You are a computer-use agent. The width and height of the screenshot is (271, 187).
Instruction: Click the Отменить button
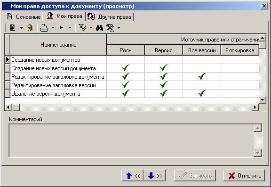(244, 176)
